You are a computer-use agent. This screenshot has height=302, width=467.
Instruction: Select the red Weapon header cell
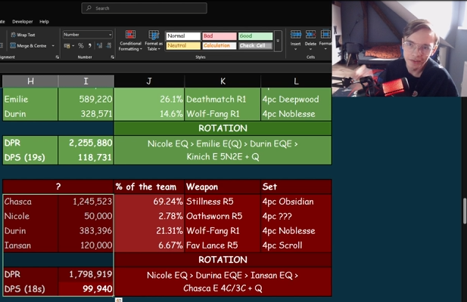[223, 186]
